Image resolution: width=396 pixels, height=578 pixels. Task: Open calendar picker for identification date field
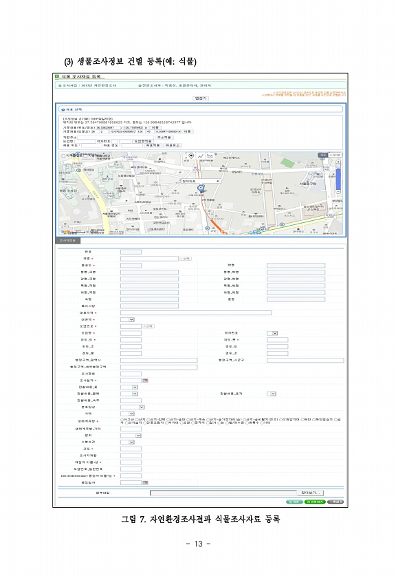tap(145, 482)
